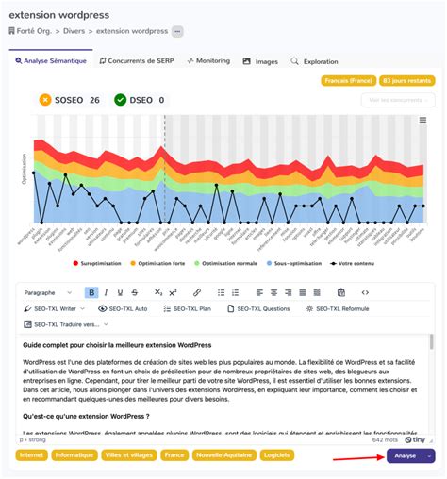Apply strikethrough formatting
The width and height of the screenshot is (447, 479).
pos(135,292)
